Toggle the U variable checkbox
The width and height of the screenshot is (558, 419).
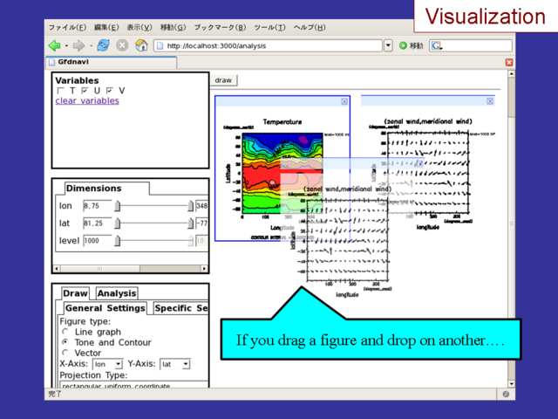85,91
